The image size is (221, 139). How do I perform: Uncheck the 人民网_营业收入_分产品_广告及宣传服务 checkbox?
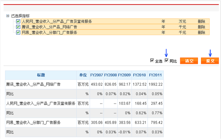coord(18,21)
